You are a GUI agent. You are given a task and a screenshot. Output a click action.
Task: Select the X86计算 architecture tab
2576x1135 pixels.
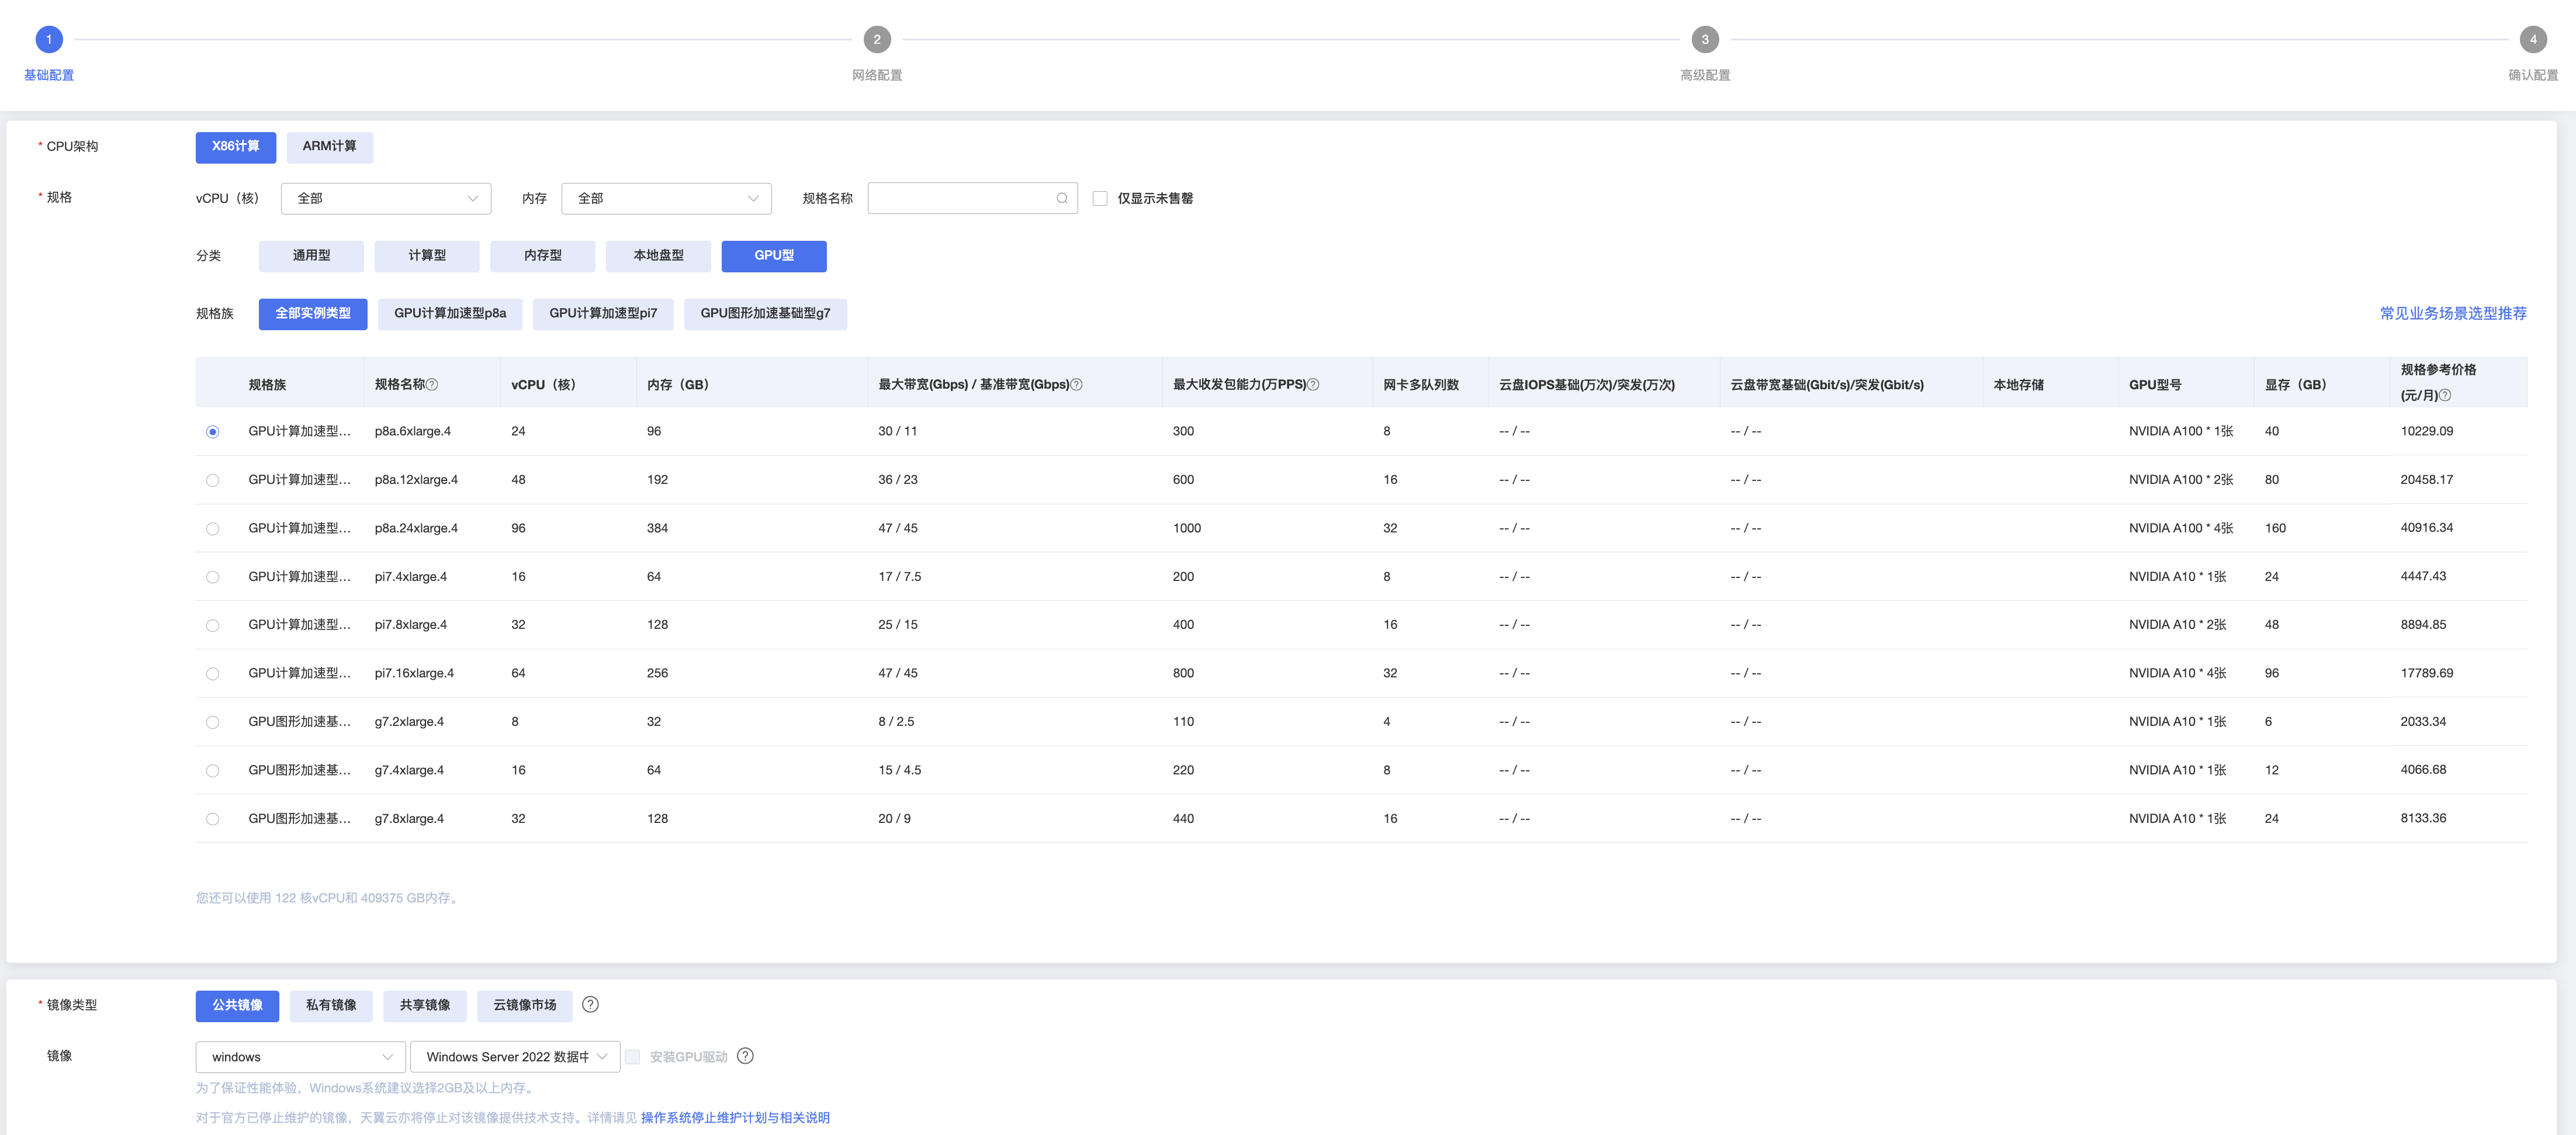pos(236,147)
